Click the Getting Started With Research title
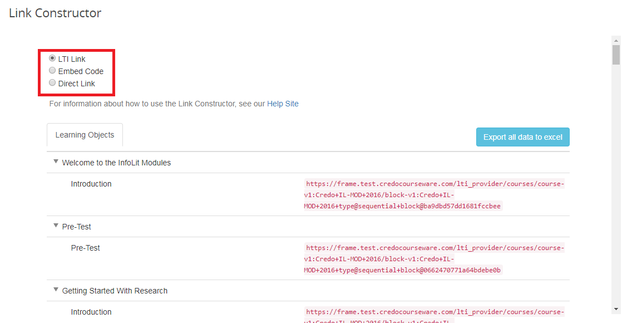 coord(115,291)
